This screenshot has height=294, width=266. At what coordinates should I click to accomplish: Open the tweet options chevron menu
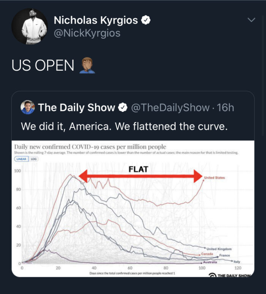tap(251, 20)
